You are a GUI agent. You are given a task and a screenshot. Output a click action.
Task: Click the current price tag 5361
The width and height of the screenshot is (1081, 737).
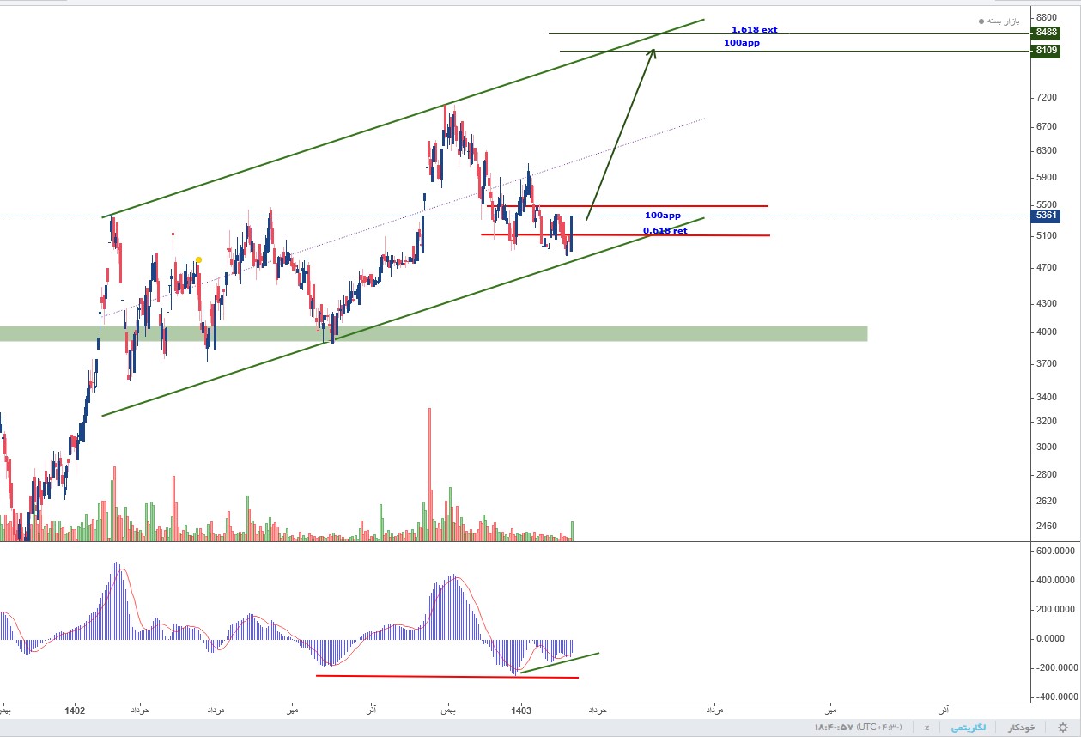pos(1046,216)
